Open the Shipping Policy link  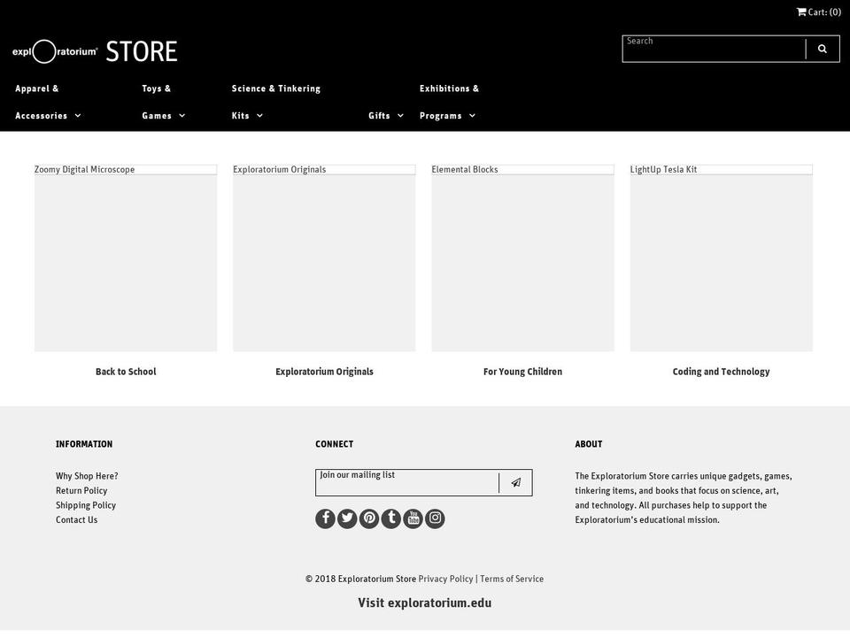pyautogui.click(x=86, y=505)
